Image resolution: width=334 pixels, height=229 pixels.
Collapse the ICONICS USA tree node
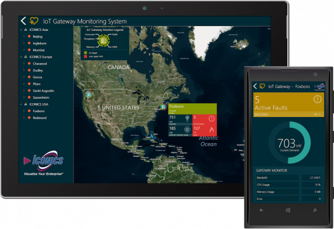(21, 104)
